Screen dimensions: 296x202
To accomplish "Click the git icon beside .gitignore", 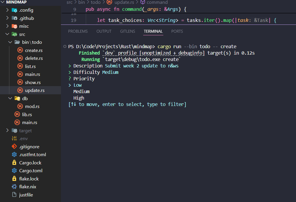I will (x=14, y=147).
